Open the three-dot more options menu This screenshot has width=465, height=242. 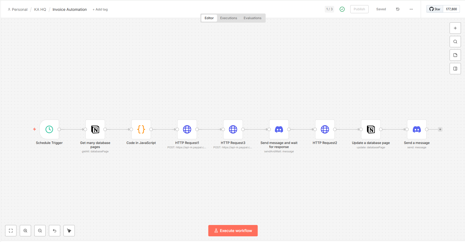click(x=411, y=9)
